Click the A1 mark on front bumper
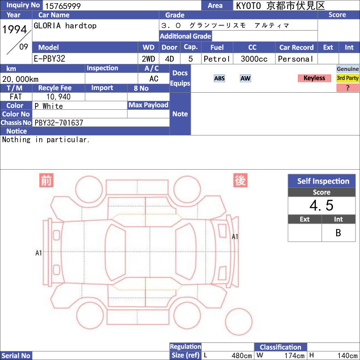The height and width of the screenshot is (360, 360). pyautogui.click(x=39, y=253)
